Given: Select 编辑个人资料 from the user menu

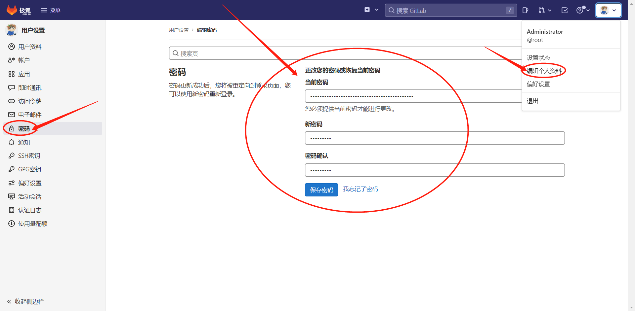Looking at the screenshot, I should click(544, 71).
